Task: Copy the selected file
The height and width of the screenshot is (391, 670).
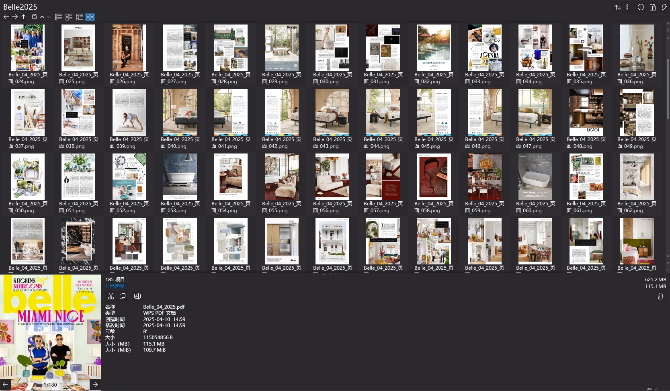Action: click(x=123, y=296)
